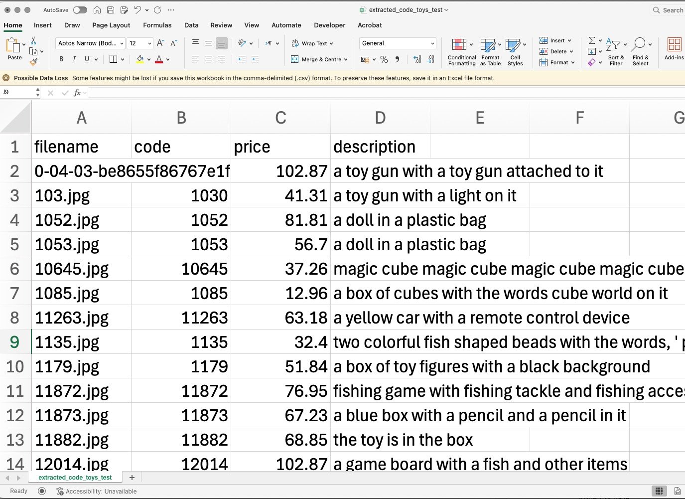Switch to the Page Layout tab
This screenshot has height=499, width=685.
(x=111, y=25)
